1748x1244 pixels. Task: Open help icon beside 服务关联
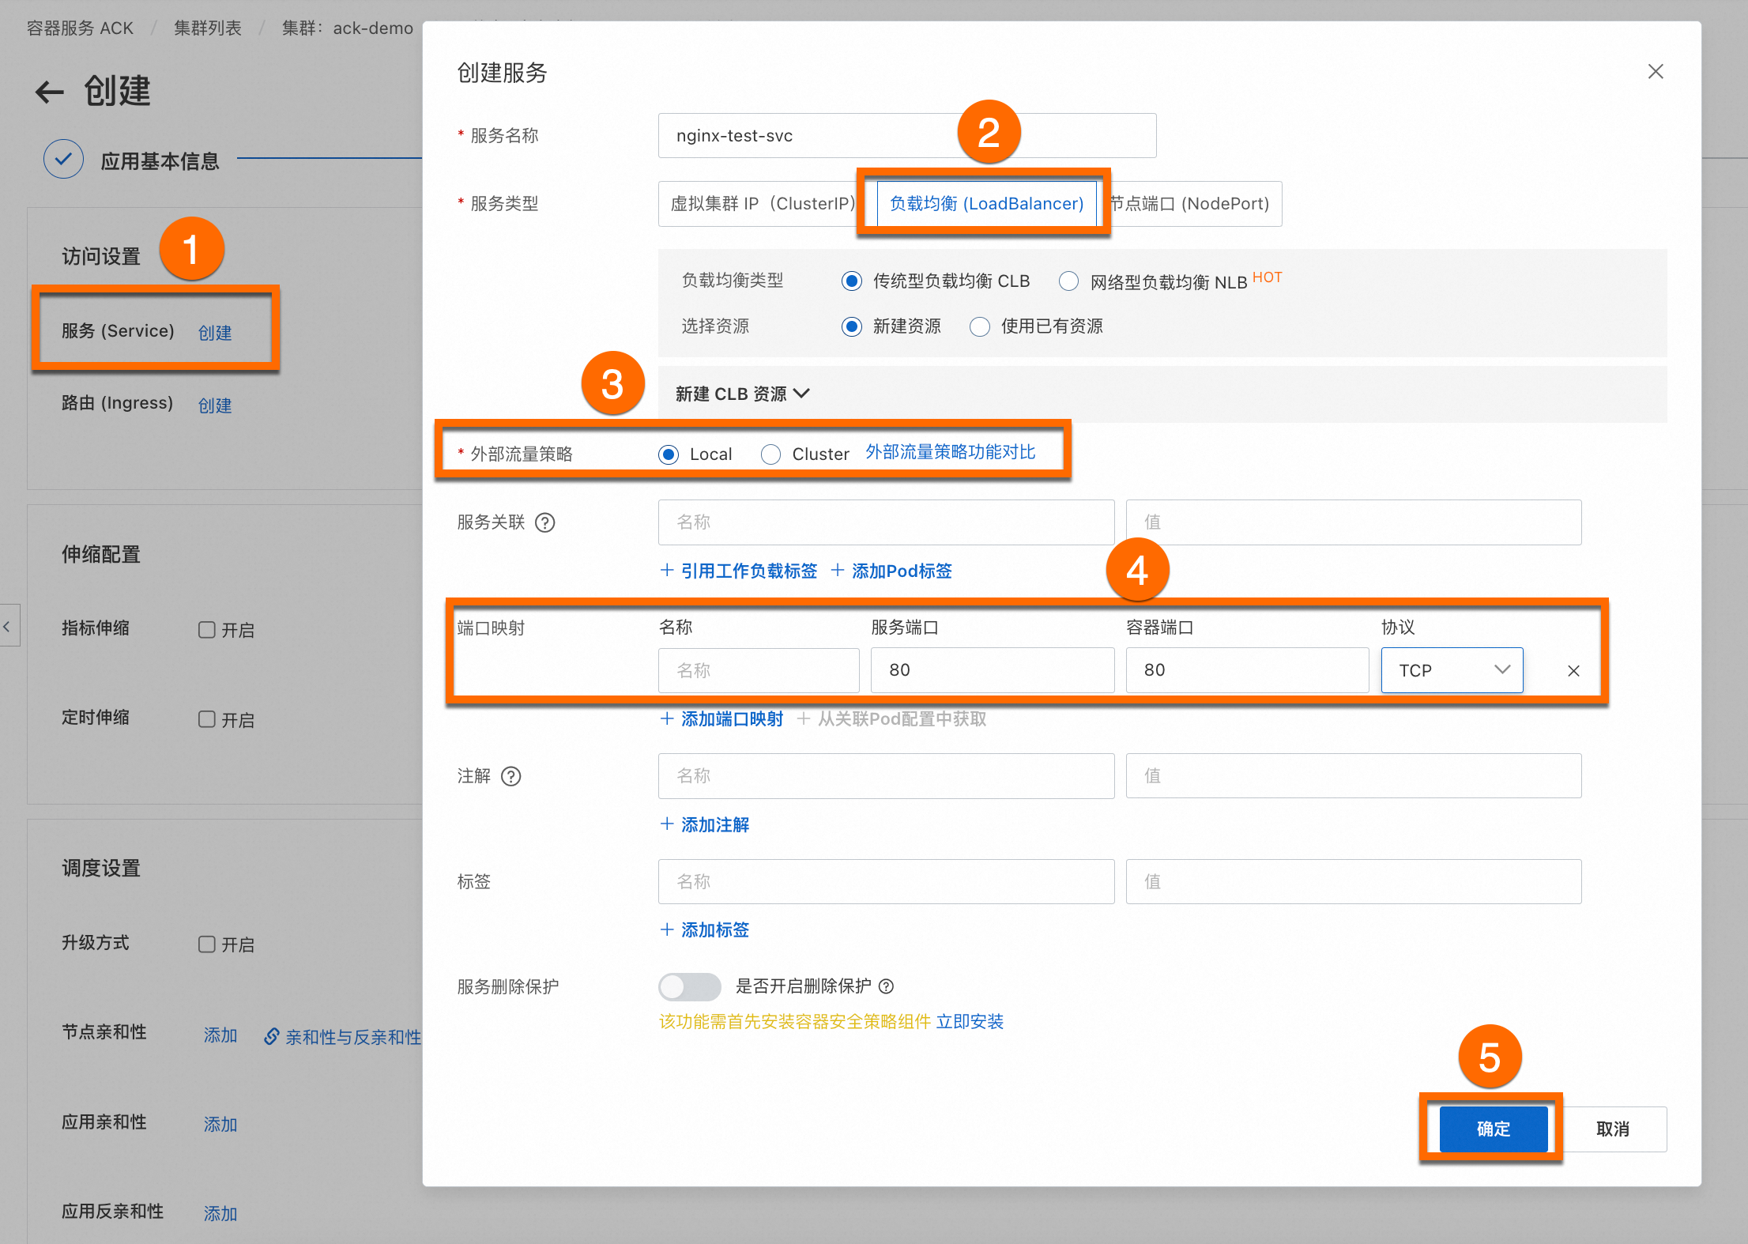[545, 522]
